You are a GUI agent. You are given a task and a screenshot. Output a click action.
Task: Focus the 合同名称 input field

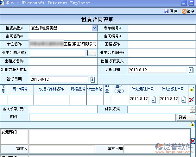coord(63,36)
